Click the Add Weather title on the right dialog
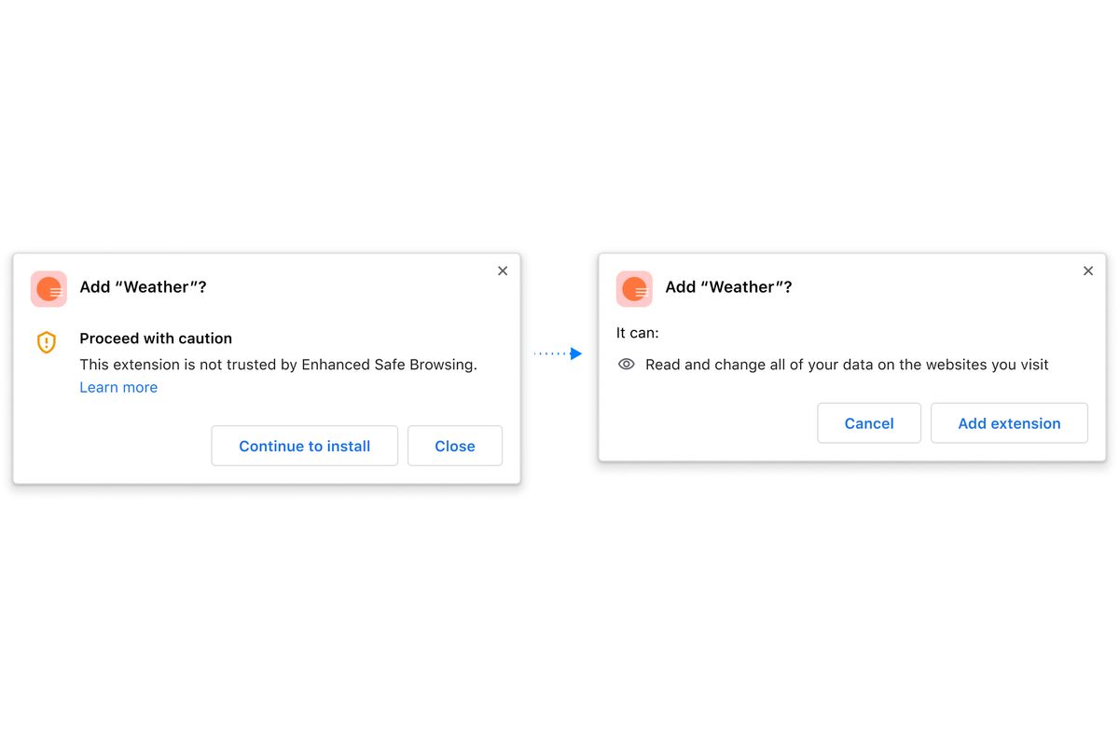Screen dimensions: 1119x746 click(729, 287)
